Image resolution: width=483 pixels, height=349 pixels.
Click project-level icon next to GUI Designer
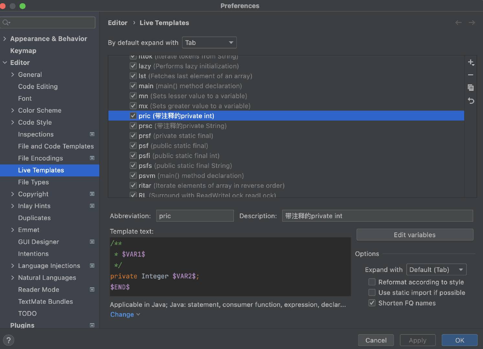[x=92, y=242]
